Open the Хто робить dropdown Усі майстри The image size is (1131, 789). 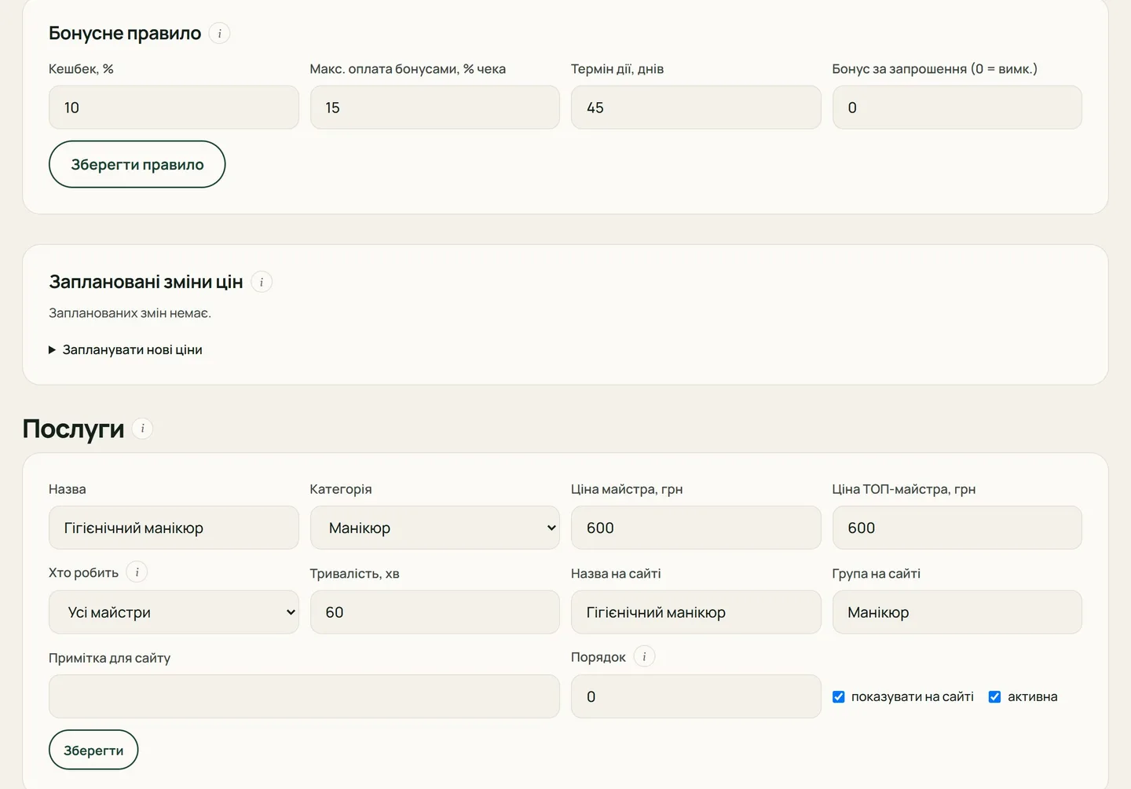[174, 612]
